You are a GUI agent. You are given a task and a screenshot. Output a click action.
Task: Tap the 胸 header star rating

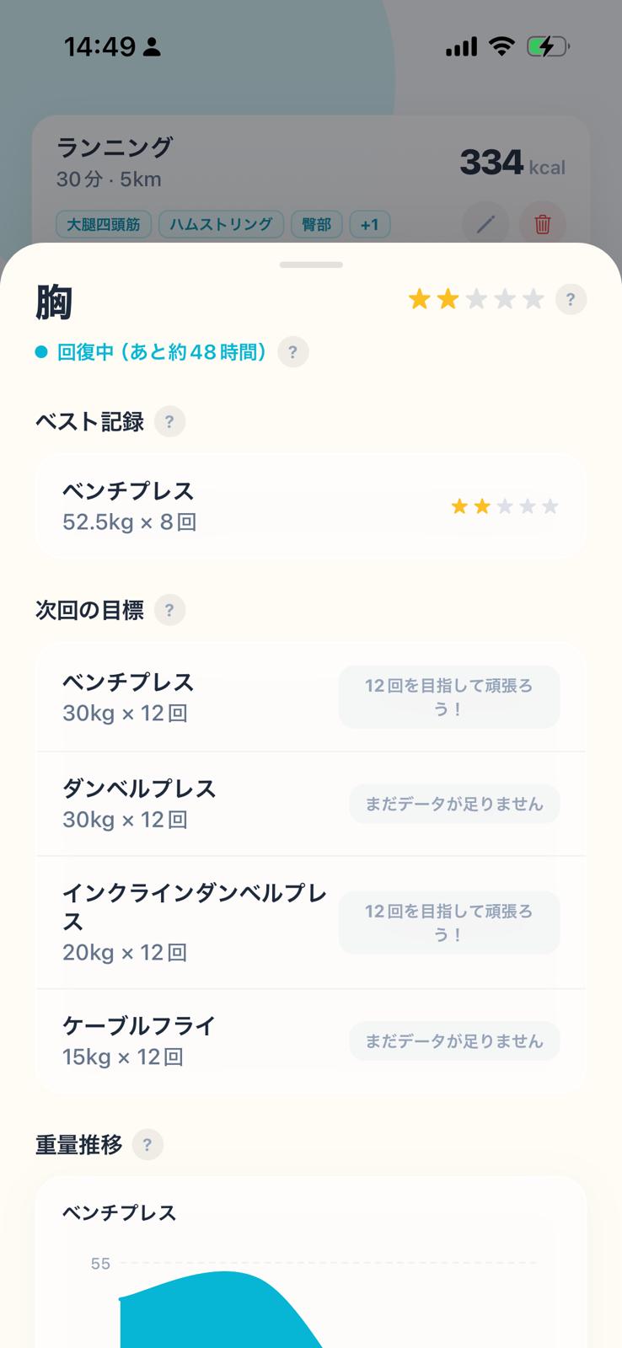pos(475,299)
